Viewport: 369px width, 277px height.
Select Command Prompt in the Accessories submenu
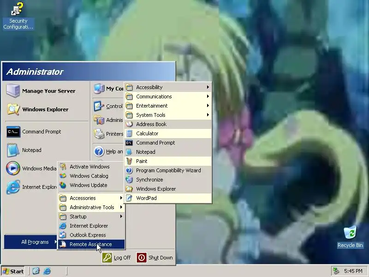pyautogui.click(x=168, y=143)
